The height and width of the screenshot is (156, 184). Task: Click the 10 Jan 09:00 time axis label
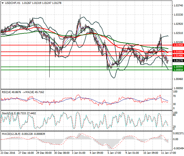(151, 153)
